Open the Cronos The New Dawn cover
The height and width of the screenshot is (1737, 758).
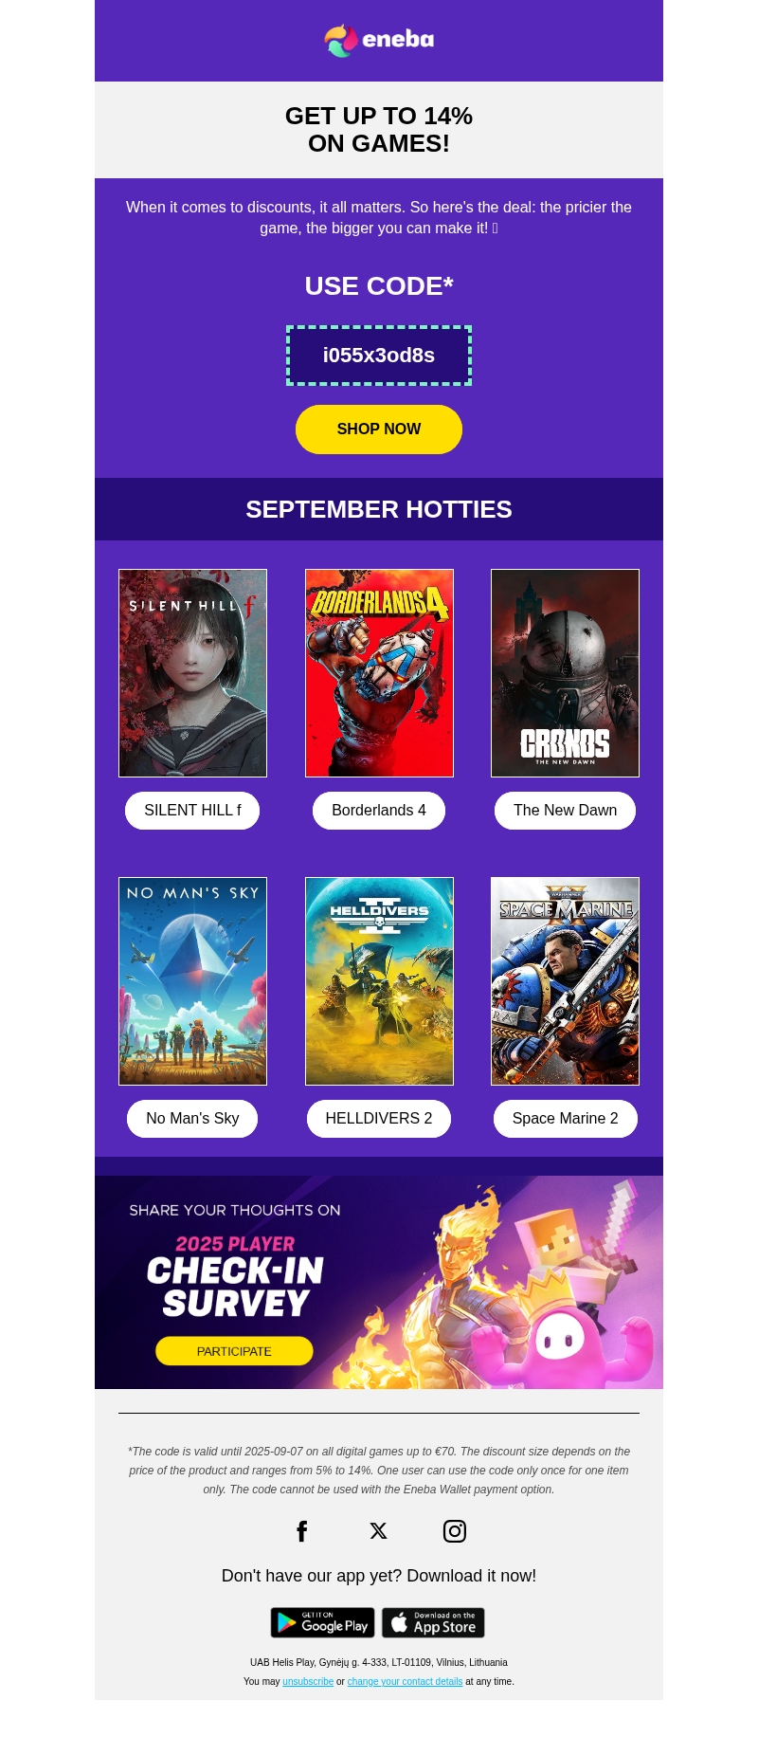[565, 673]
